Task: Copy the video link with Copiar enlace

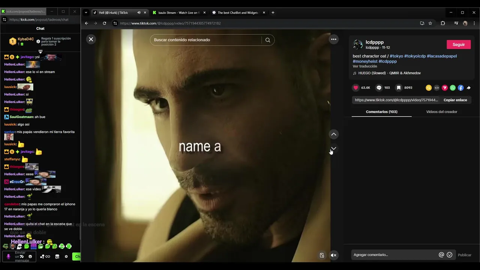Action: click(x=455, y=100)
